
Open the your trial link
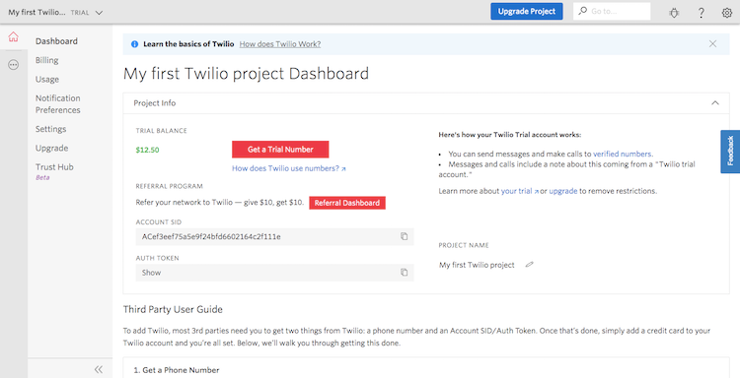click(519, 191)
